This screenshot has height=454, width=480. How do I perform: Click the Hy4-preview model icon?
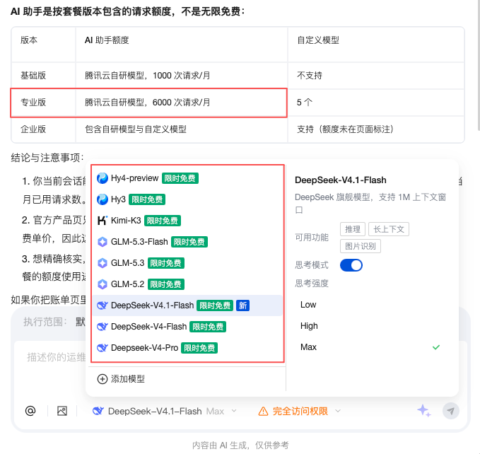(x=103, y=178)
